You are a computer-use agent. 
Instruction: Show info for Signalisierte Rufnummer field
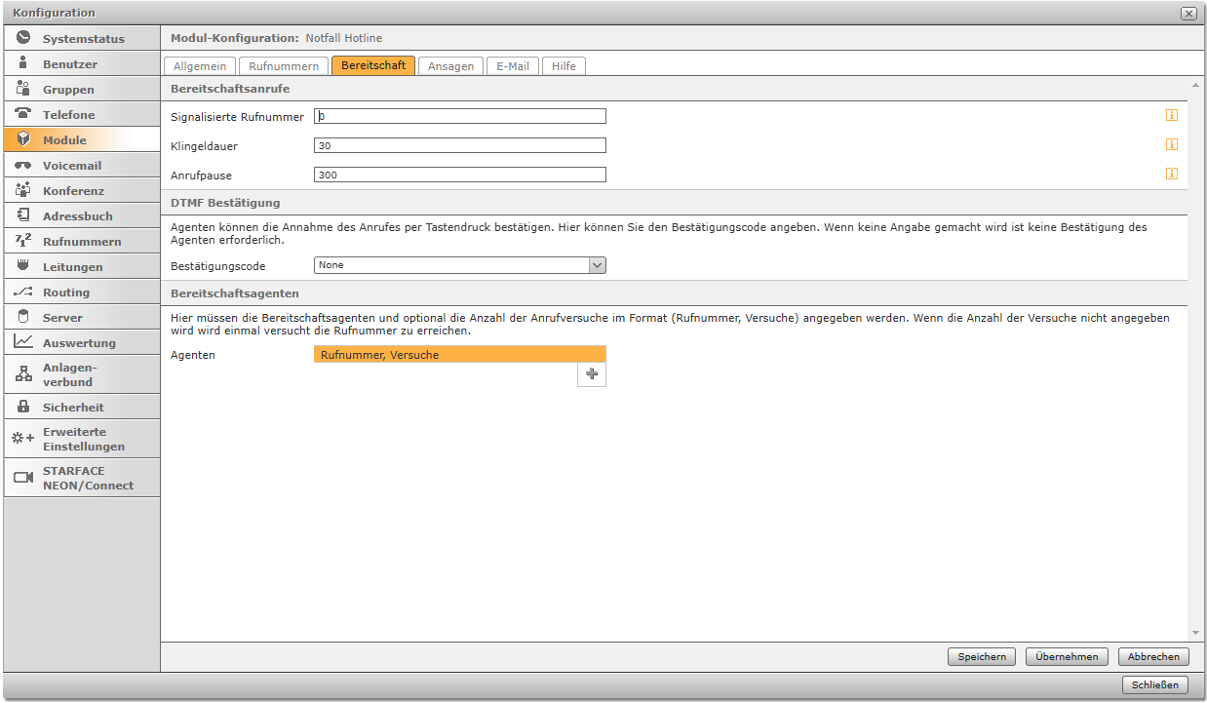[x=1171, y=116]
